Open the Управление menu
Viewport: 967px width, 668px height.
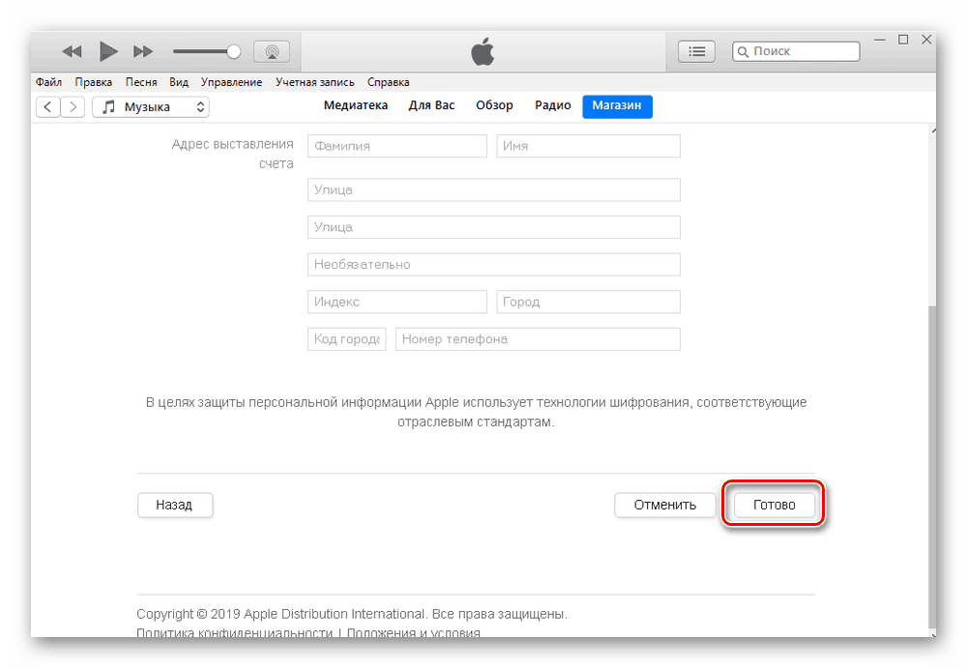231,82
